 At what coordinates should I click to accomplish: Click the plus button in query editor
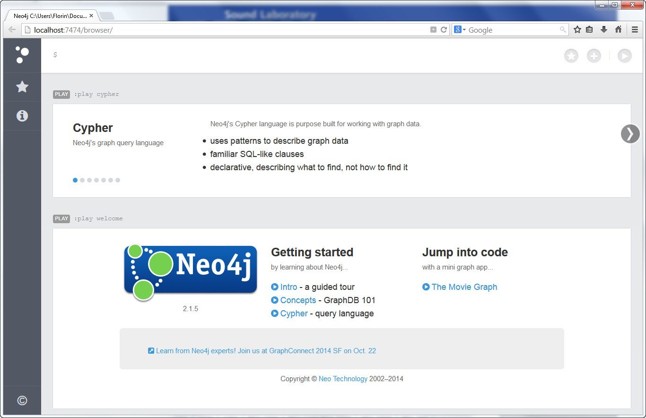point(594,56)
